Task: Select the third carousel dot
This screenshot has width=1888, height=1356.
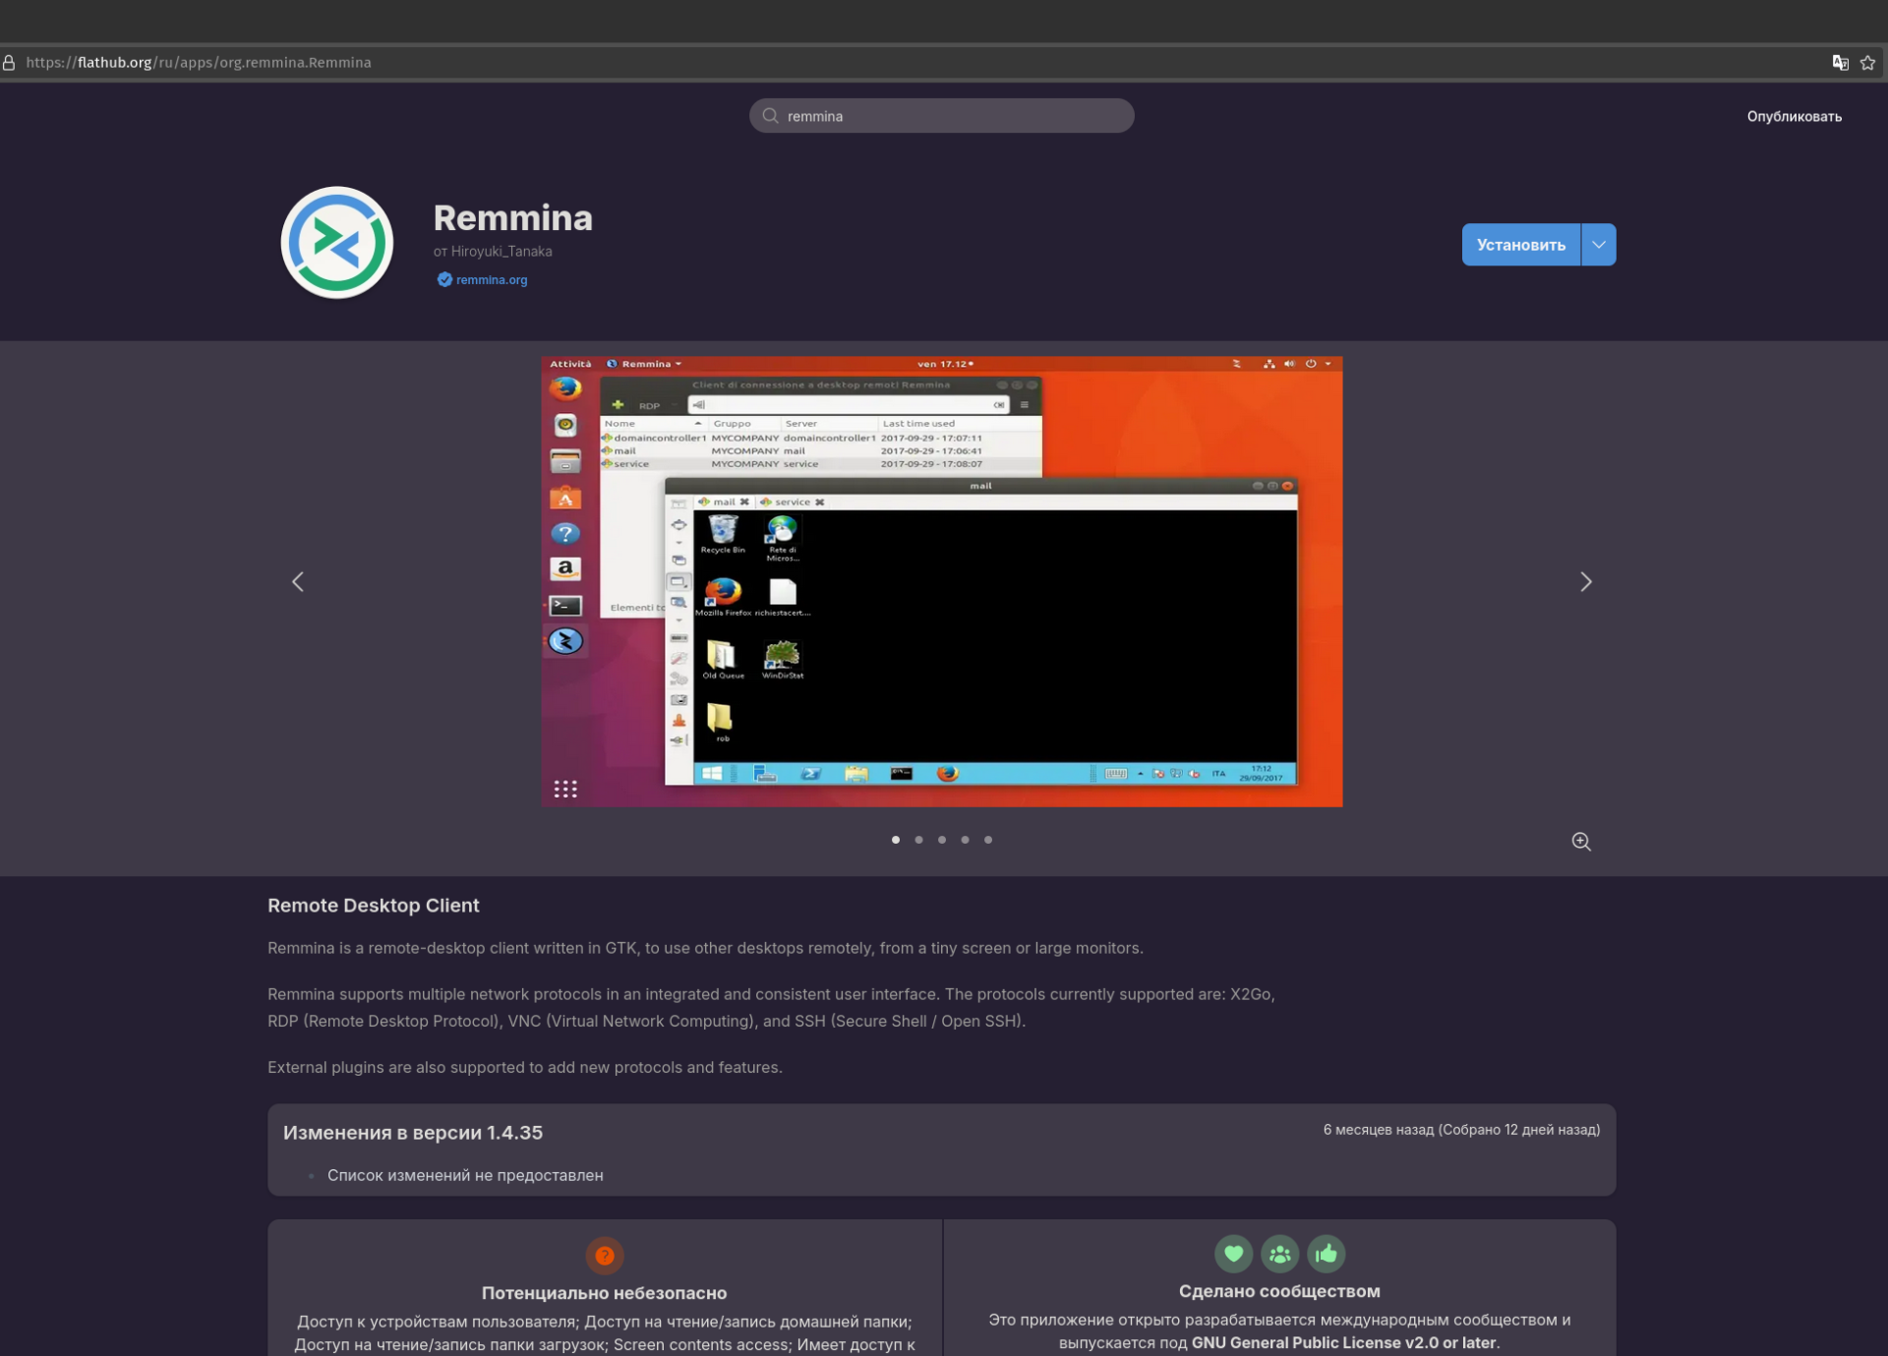Action: [x=942, y=840]
